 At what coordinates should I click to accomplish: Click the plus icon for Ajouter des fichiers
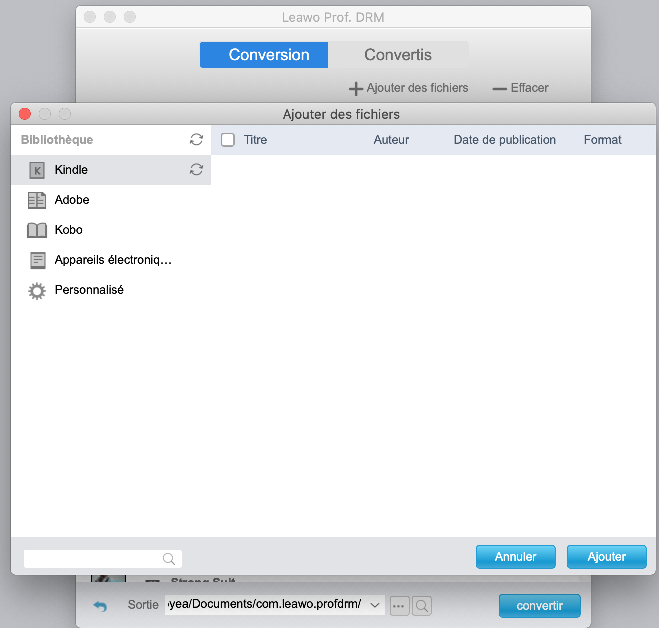pos(356,88)
